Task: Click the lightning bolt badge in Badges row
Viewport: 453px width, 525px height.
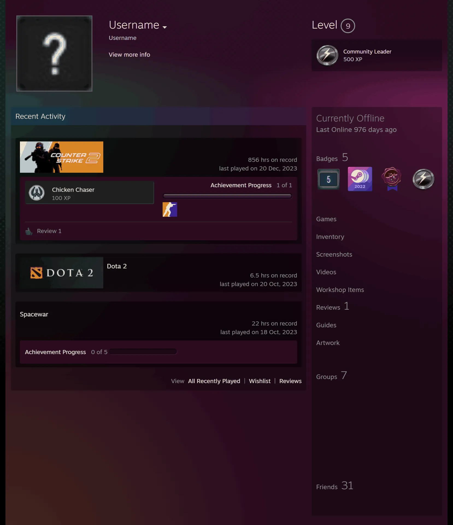Action: click(423, 179)
